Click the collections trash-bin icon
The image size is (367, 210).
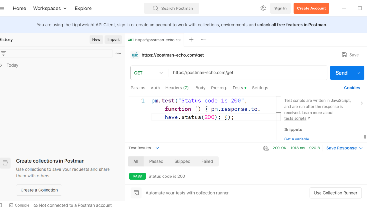pyautogui.click(x=5, y=163)
